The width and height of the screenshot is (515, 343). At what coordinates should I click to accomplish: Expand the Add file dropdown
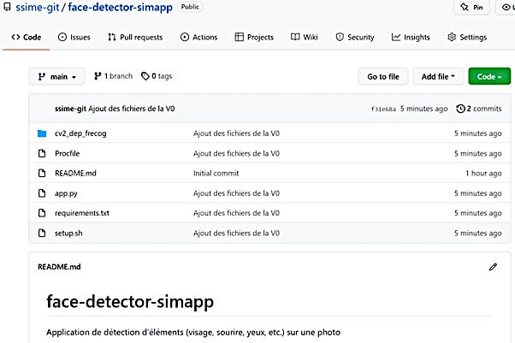(x=438, y=76)
